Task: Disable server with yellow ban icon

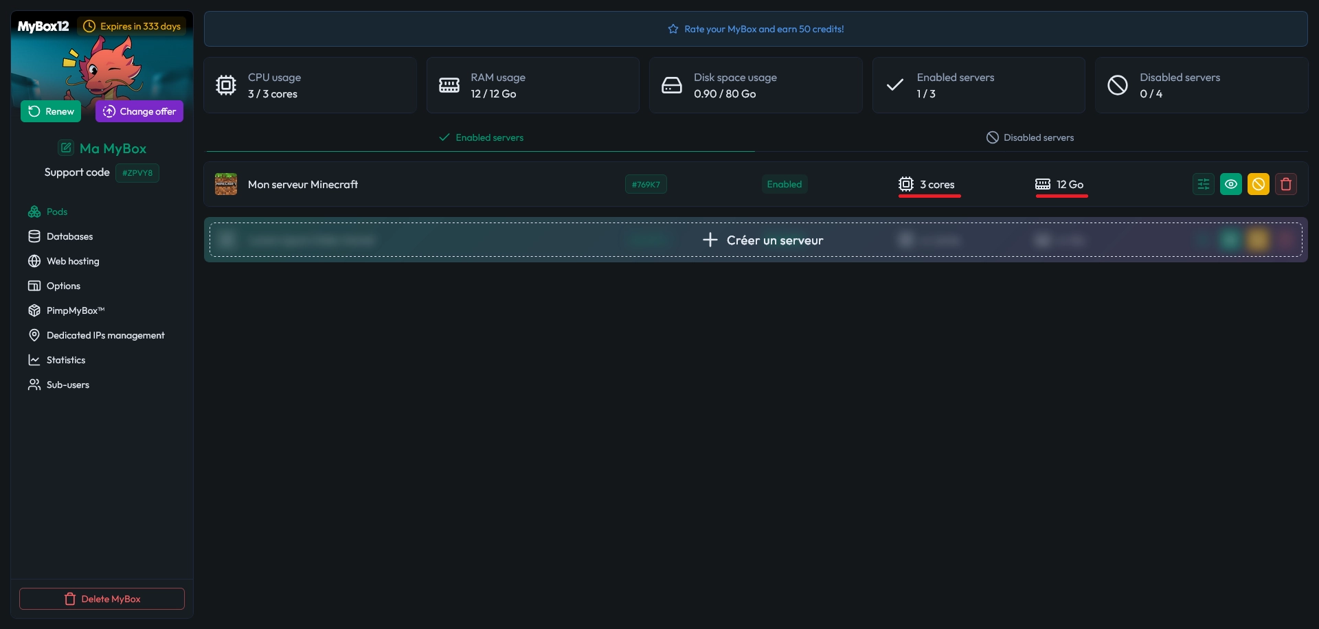Action: [x=1258, y=184]
